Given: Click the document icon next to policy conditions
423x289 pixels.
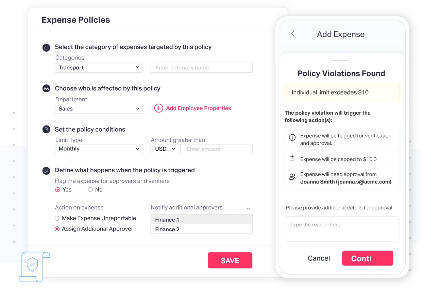Looking at the screenshot, I should tap(46, 129).
